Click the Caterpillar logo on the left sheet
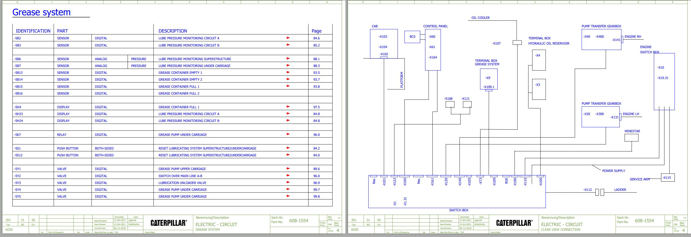Viewport: 691px width, 237px height. click(x=169, y=223)
